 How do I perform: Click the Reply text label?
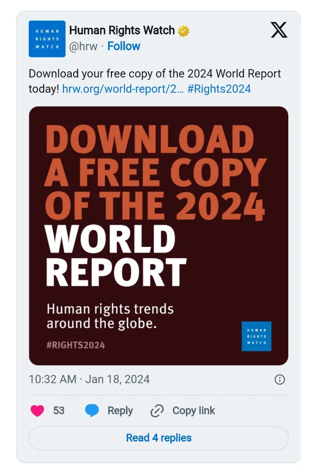tap(120, 411)
